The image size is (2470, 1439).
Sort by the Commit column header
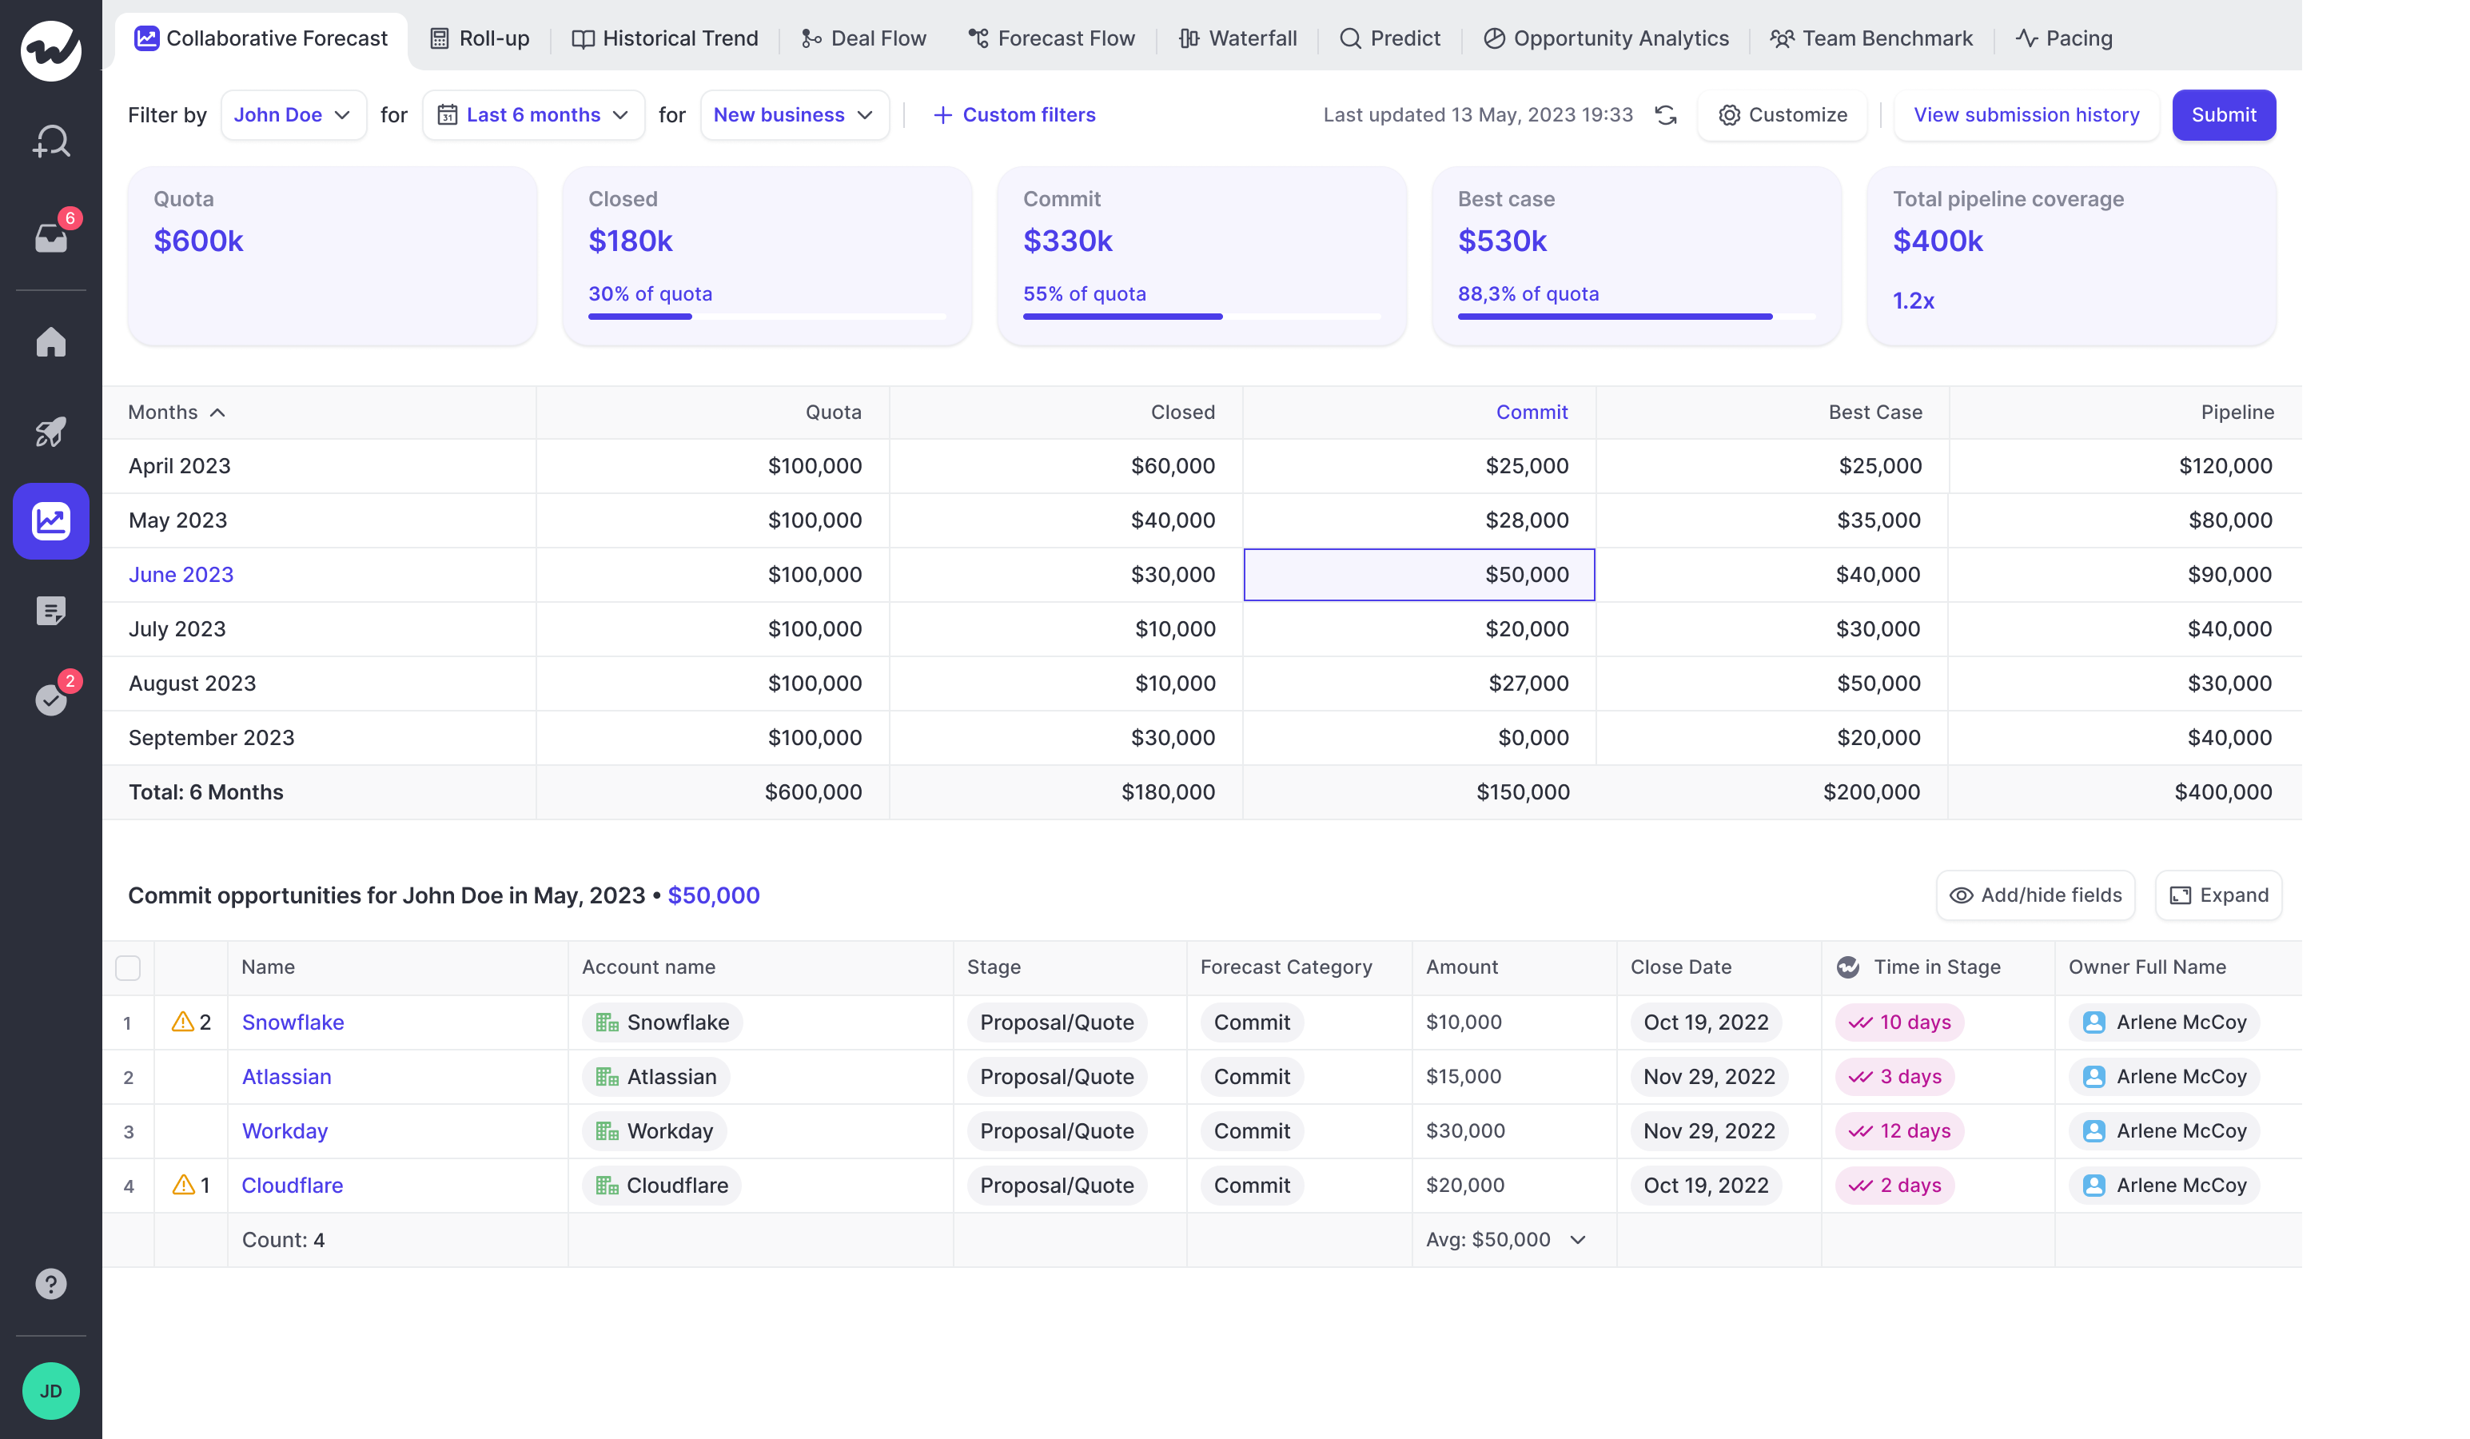[x=1531, y=412]
